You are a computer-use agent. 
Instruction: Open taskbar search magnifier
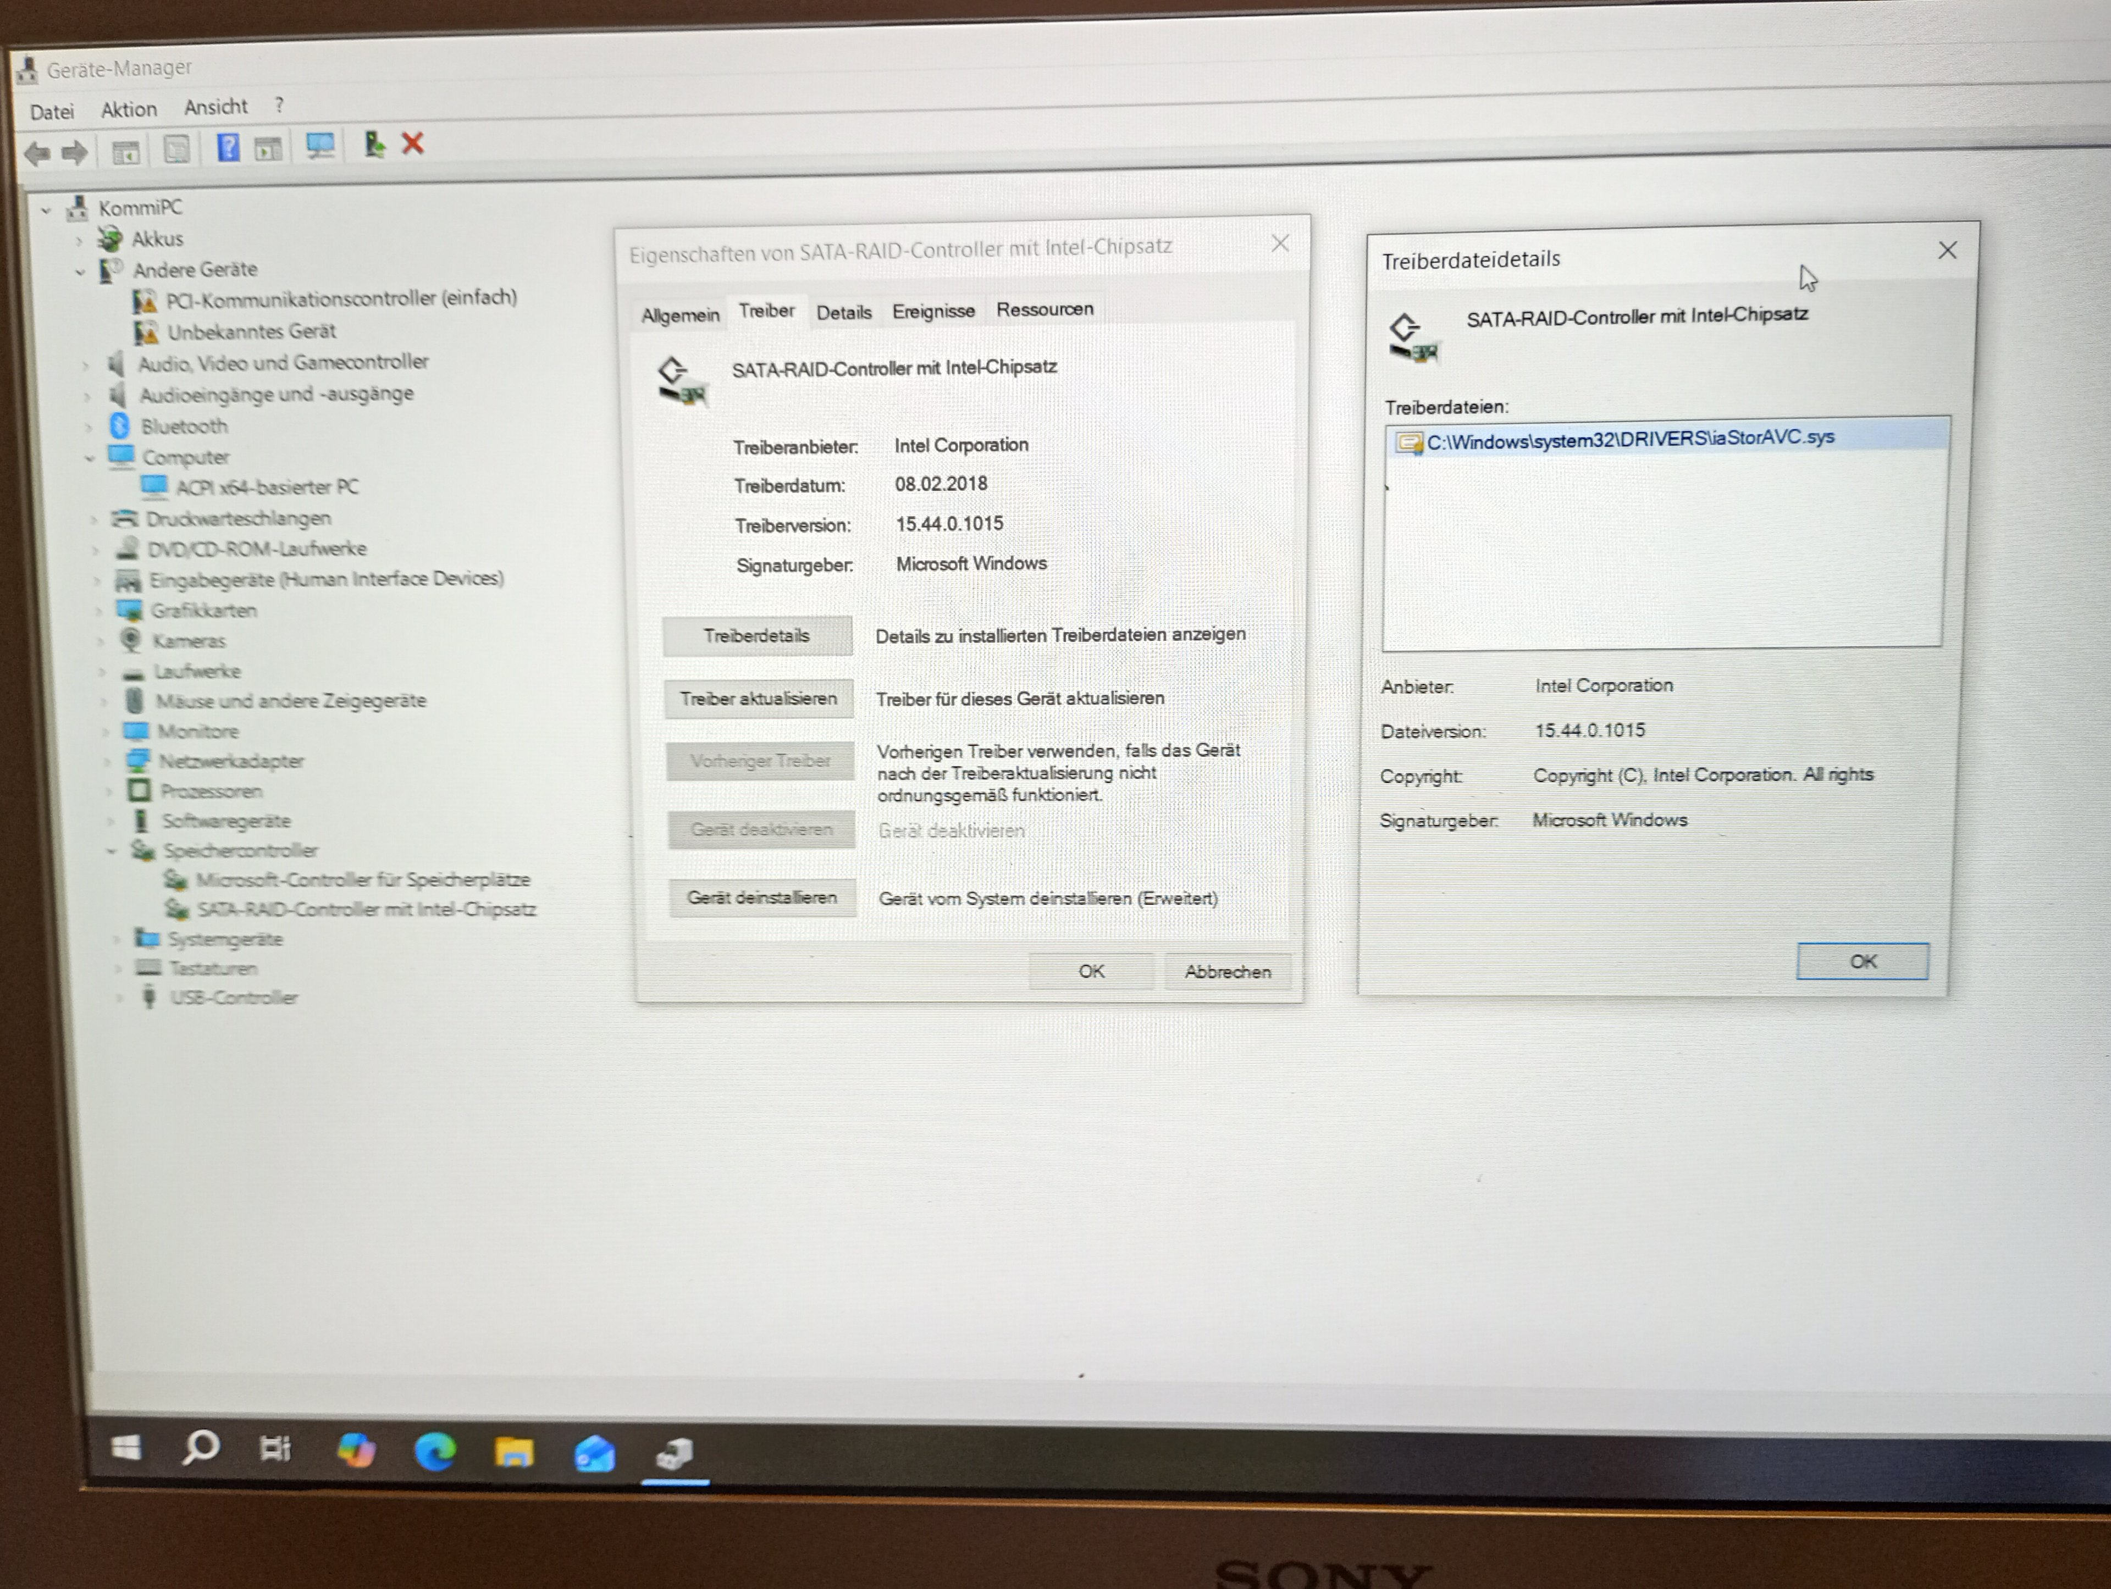201,1449
